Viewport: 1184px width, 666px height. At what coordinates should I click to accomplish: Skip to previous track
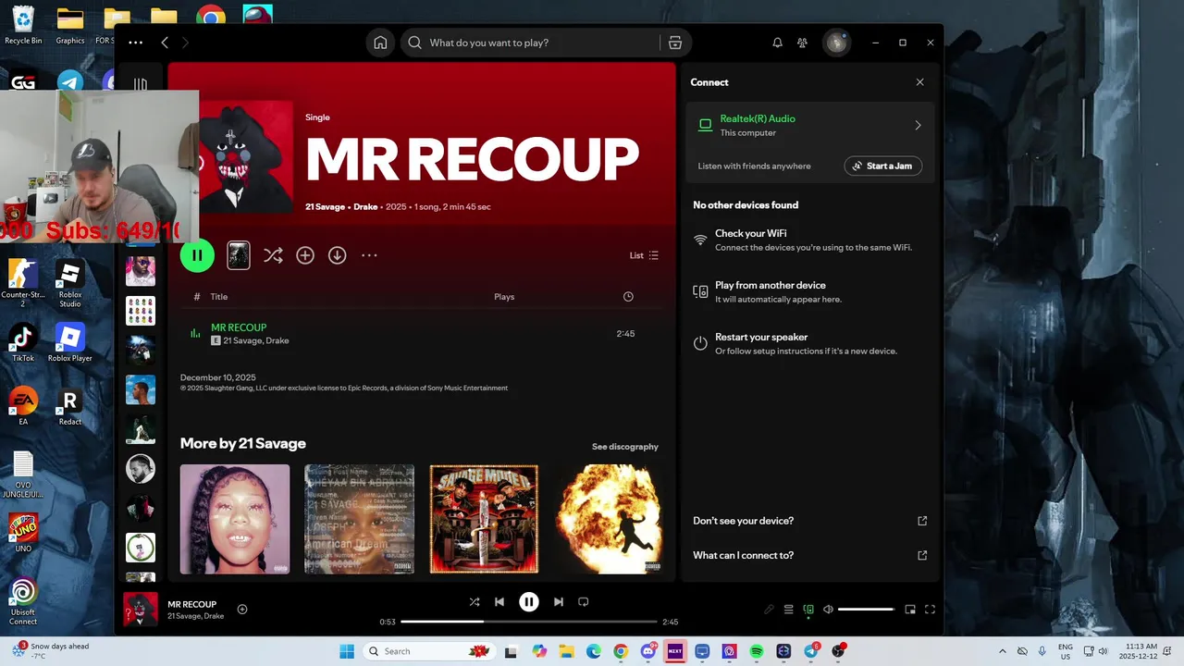click(x=499, y=601)
